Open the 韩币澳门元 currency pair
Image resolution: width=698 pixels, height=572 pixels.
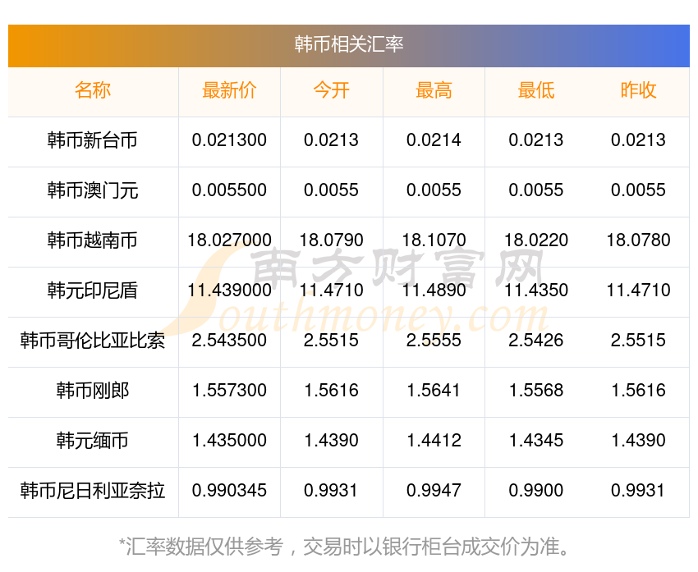[93, 190]
